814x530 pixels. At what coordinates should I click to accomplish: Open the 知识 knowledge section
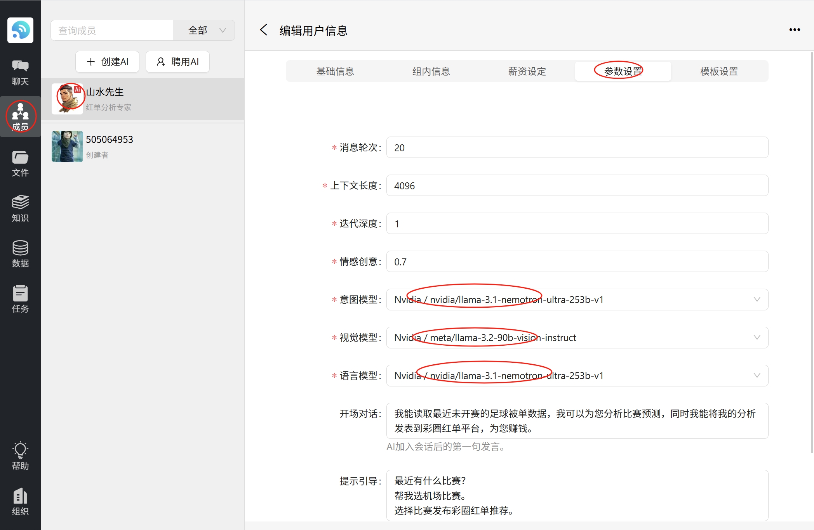click(x=20, y=209)
